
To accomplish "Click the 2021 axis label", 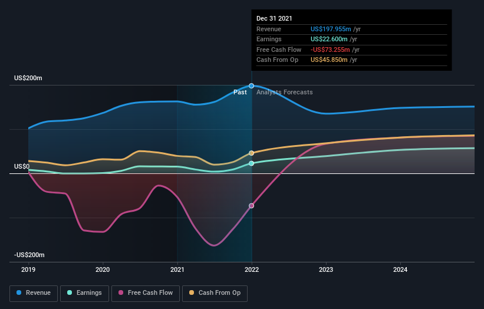I will tap(177, 270).
